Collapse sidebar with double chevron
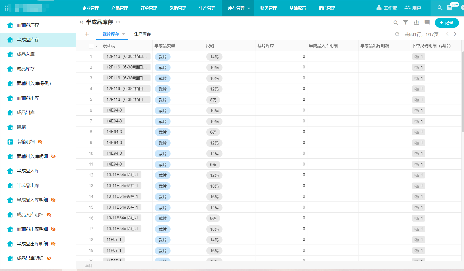This screenshot has width=464, height=271. [x=81, y=22]
